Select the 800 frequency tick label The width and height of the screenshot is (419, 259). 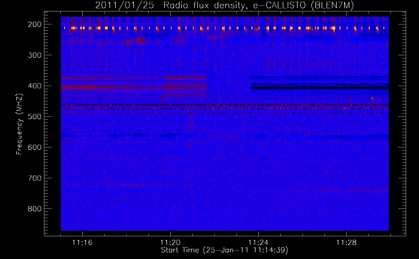coord(35,209)
